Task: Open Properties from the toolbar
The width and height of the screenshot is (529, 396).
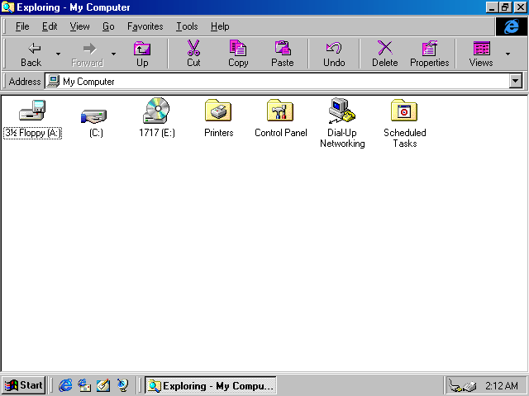Action: coord(430,54)
